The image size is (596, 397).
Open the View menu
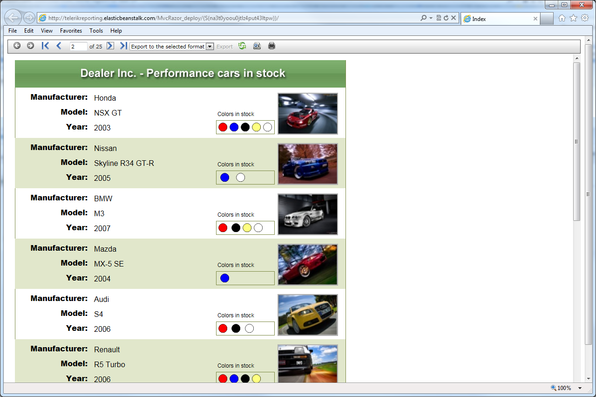pyautogui.click(x=47, y=31)
